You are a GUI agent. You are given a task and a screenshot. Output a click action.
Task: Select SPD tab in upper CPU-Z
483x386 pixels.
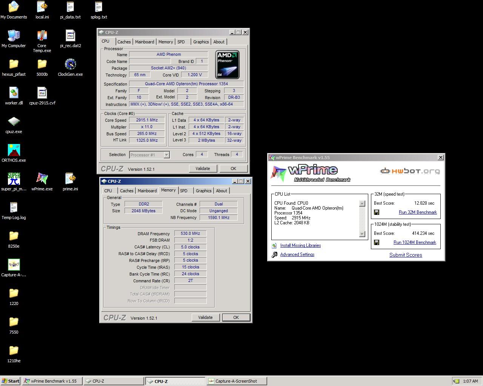click(x=181, y=42)
